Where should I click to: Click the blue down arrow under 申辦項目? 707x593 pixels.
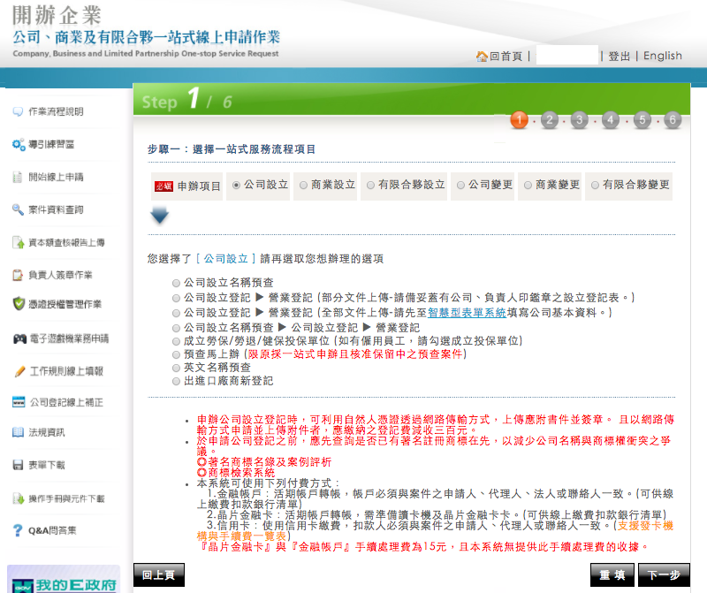pyautogui.click(x=159, y=216)
